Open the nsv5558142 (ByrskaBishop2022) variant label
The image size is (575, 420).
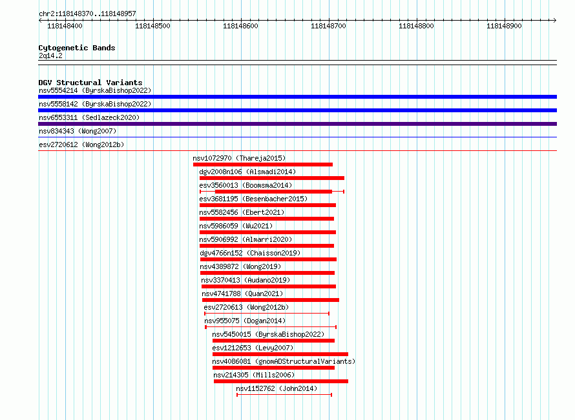(x=95, y=104)
